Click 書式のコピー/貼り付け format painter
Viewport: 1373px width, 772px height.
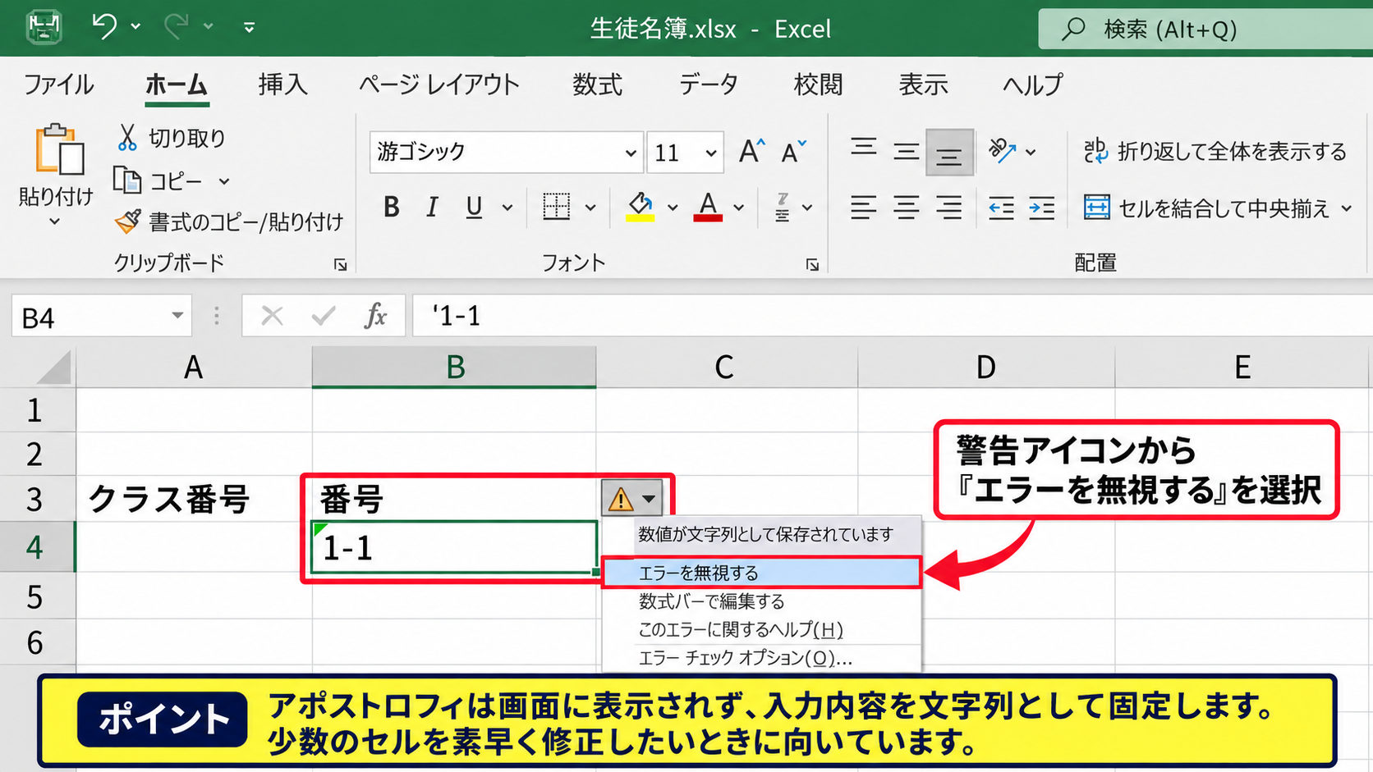(x=229, y=222)
